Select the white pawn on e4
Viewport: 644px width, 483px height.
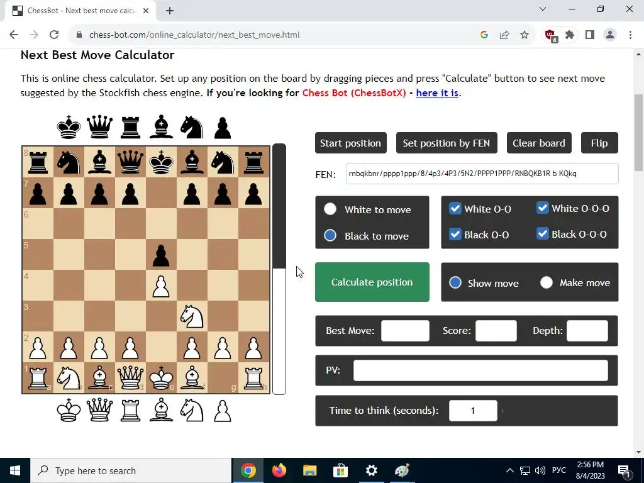pos(161,286)
